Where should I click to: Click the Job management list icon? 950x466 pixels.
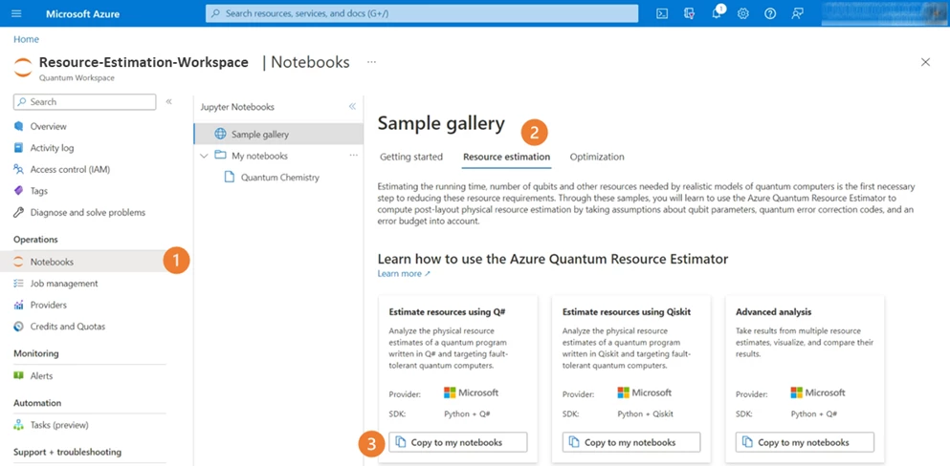tap(19, 284)
